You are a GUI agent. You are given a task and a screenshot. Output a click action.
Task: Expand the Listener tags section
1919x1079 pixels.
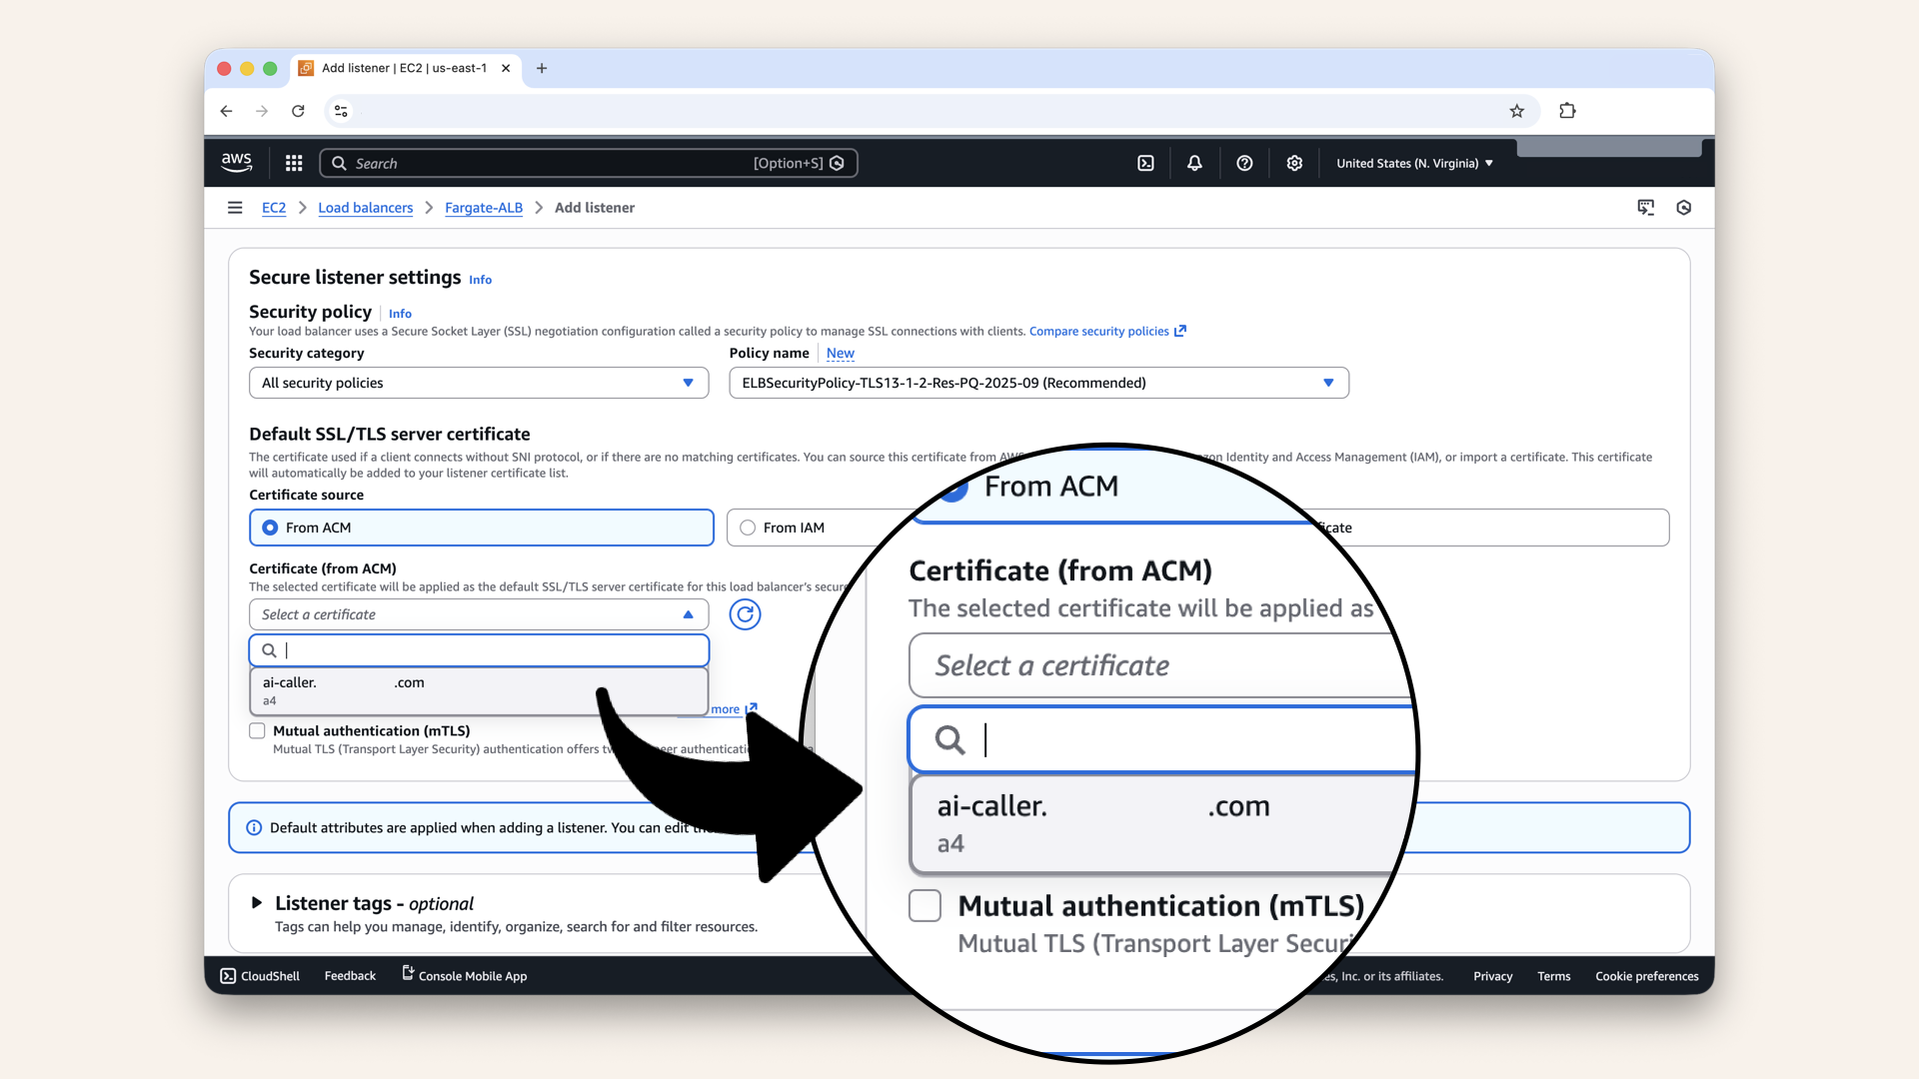[257, 902]
